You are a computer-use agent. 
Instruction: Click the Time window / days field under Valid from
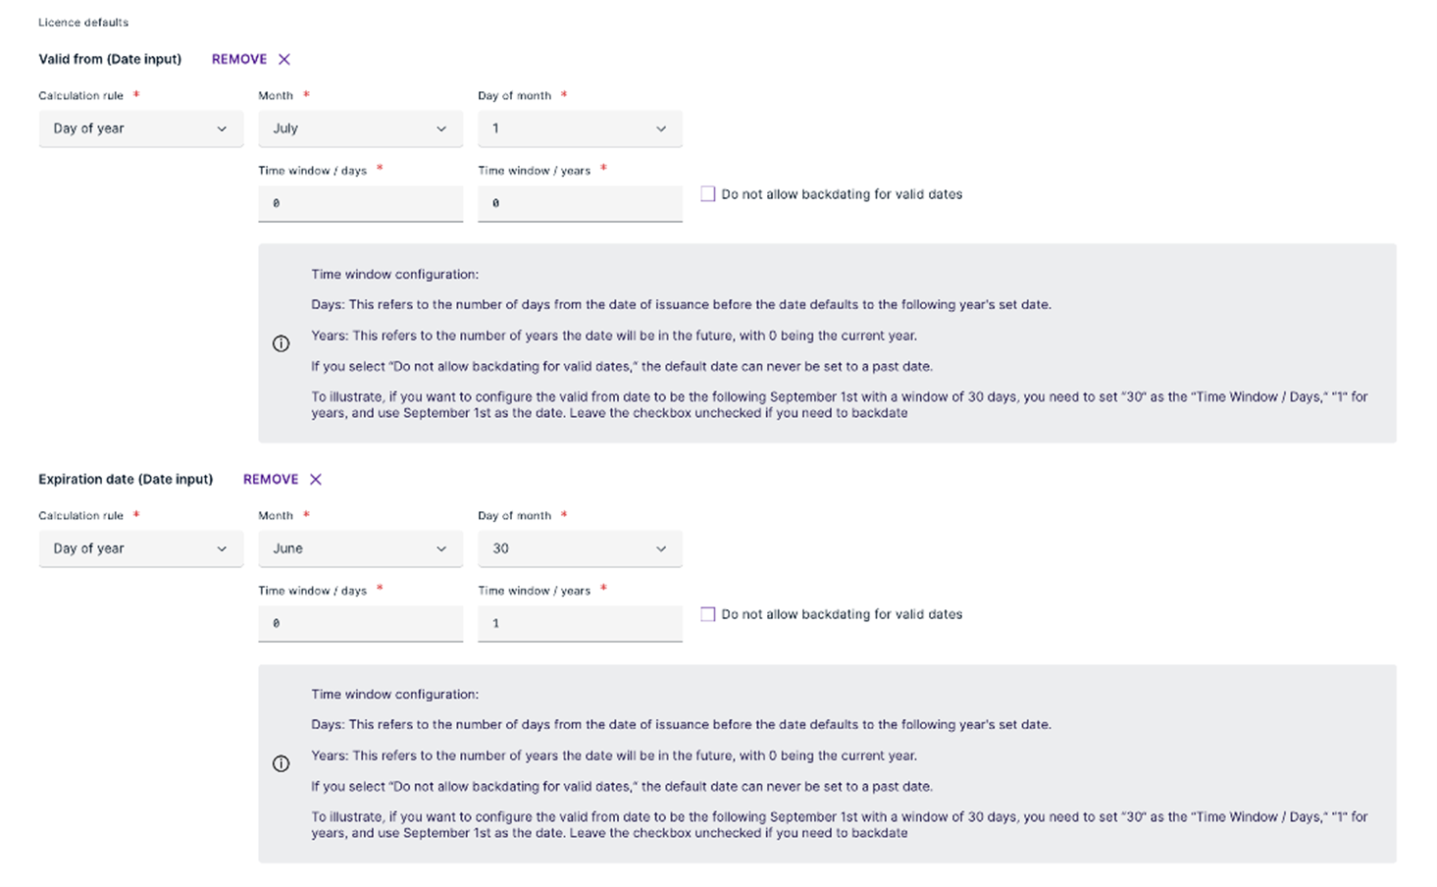[360, 203]
